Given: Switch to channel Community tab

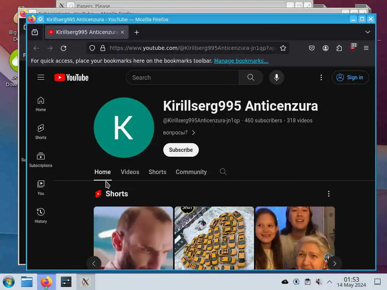Looking at the screenshot, I should 191,172.
